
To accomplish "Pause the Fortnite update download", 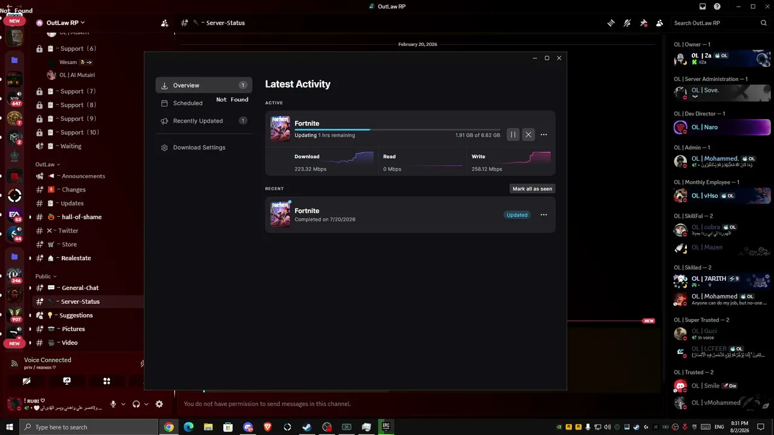I will [513, 135].
